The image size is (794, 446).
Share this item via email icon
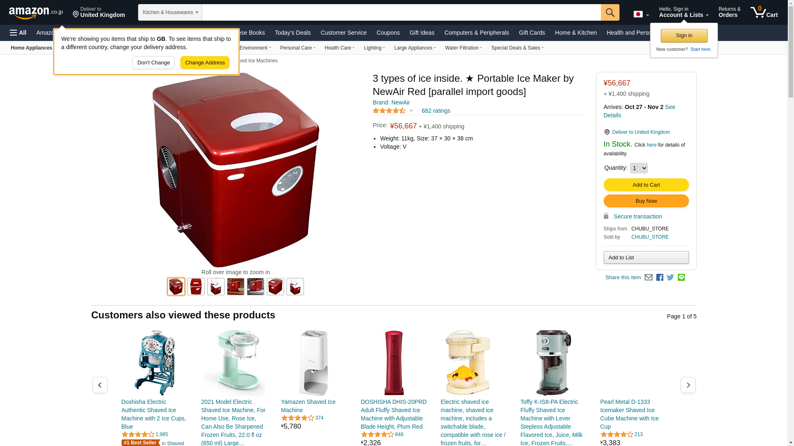648,278
